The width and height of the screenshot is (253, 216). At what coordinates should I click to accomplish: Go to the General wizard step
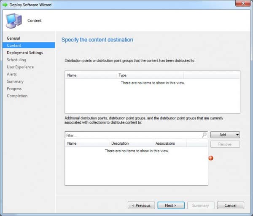(13, 38)
